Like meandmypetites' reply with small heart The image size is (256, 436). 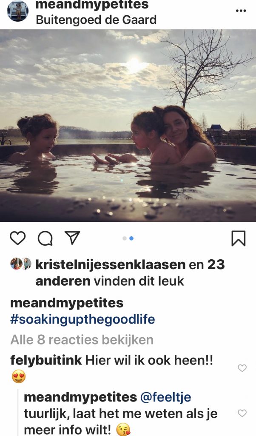coord(242,413)
